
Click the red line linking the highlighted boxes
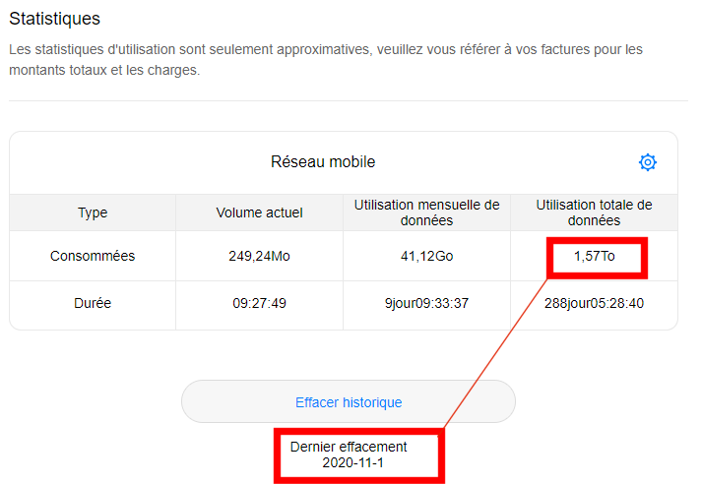click(x=497, y=352)
